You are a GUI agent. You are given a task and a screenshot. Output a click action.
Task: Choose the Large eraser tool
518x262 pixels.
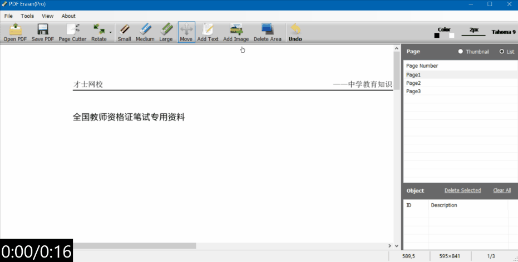[x=166, y=32]
